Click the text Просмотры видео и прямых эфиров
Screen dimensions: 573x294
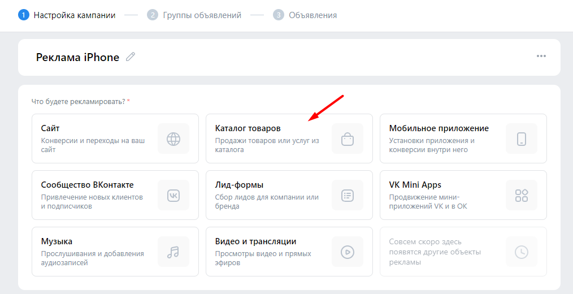(x=263, y=258)
